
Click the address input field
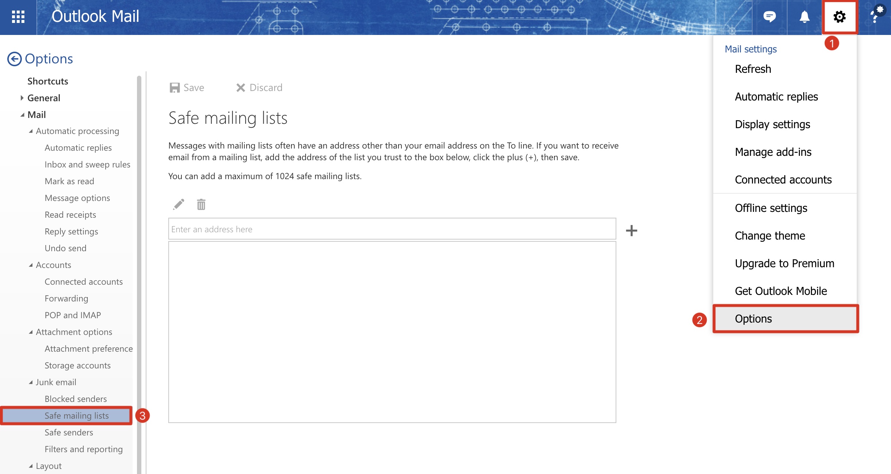click(392, 229)
